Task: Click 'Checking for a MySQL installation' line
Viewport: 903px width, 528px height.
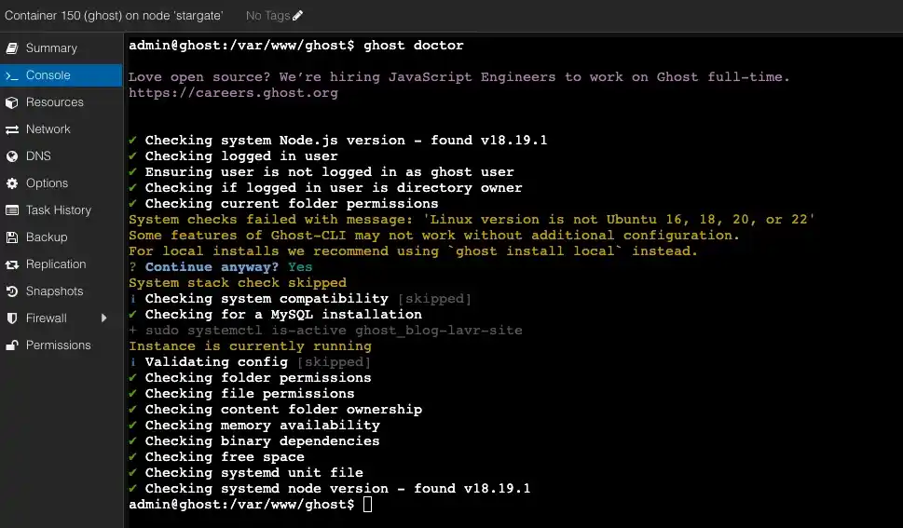Action: point(275,315)
